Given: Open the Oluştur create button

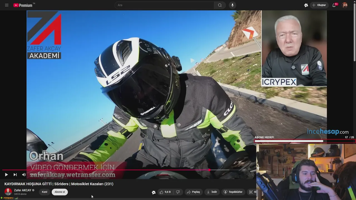Looking at the screenshot, I should [319, 5].
